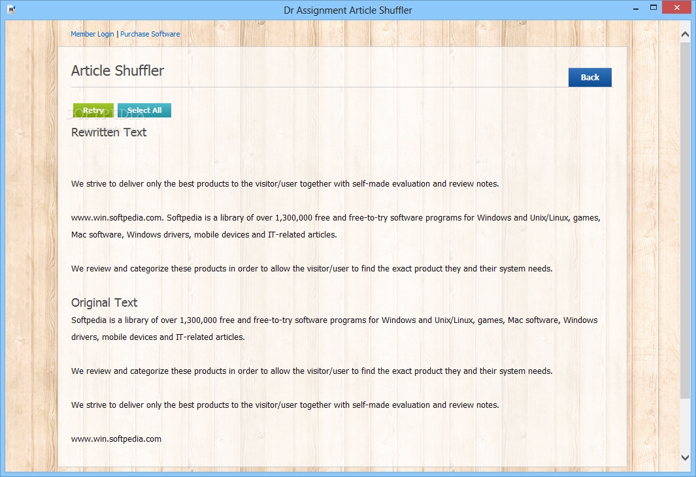Maximize the Article Shuffler window

pyautogui.click(x=654, y=8)
